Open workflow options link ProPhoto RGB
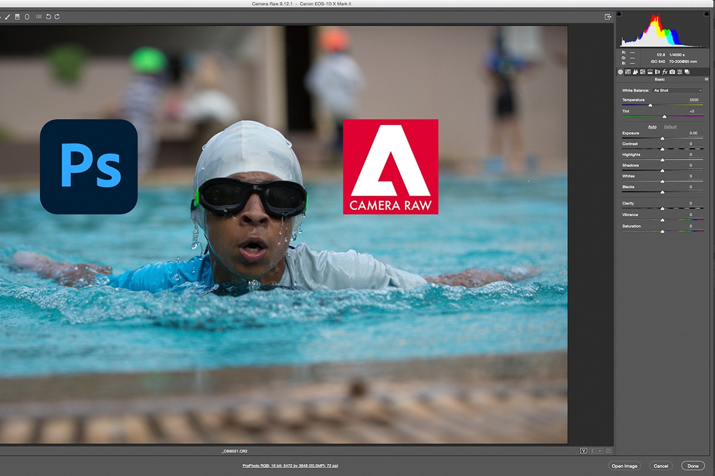This screenshot has height=476, width=715. (x=294, y=466)
